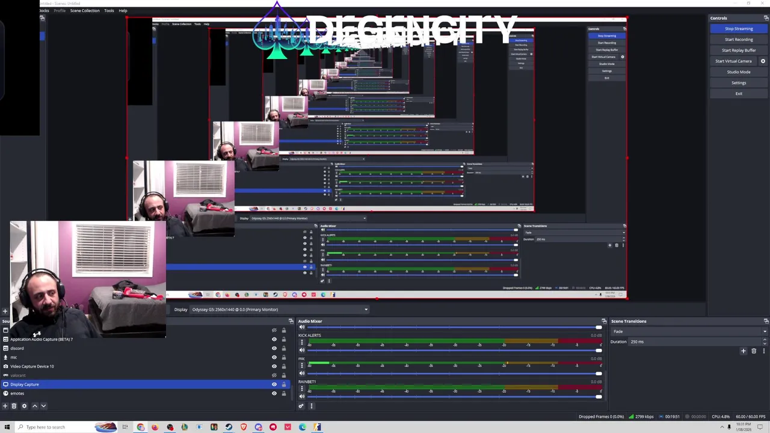This screenshot has height=433, width=770.
Task: Remove the selected source with the trash icon
Action: pos(14,406)
